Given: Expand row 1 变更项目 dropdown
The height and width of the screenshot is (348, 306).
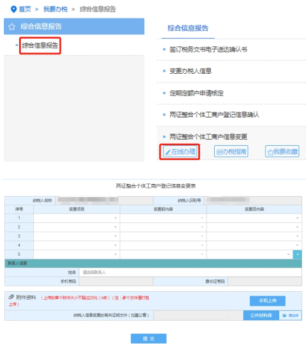Looking at the screenshot, I should pos(76,218).
